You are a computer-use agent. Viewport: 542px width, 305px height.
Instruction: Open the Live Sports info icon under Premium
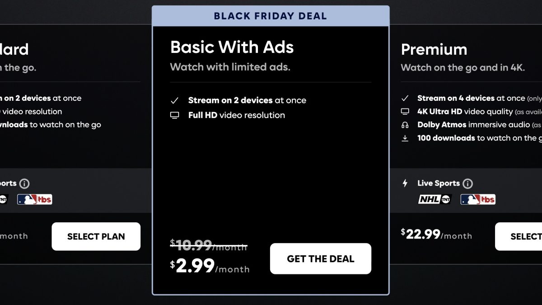tap(468, 183)
